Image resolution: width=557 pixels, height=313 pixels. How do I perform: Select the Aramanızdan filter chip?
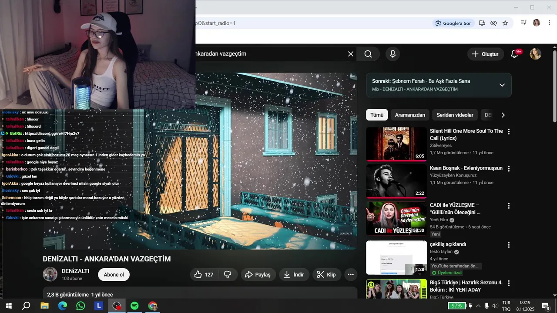click(410, 115)
